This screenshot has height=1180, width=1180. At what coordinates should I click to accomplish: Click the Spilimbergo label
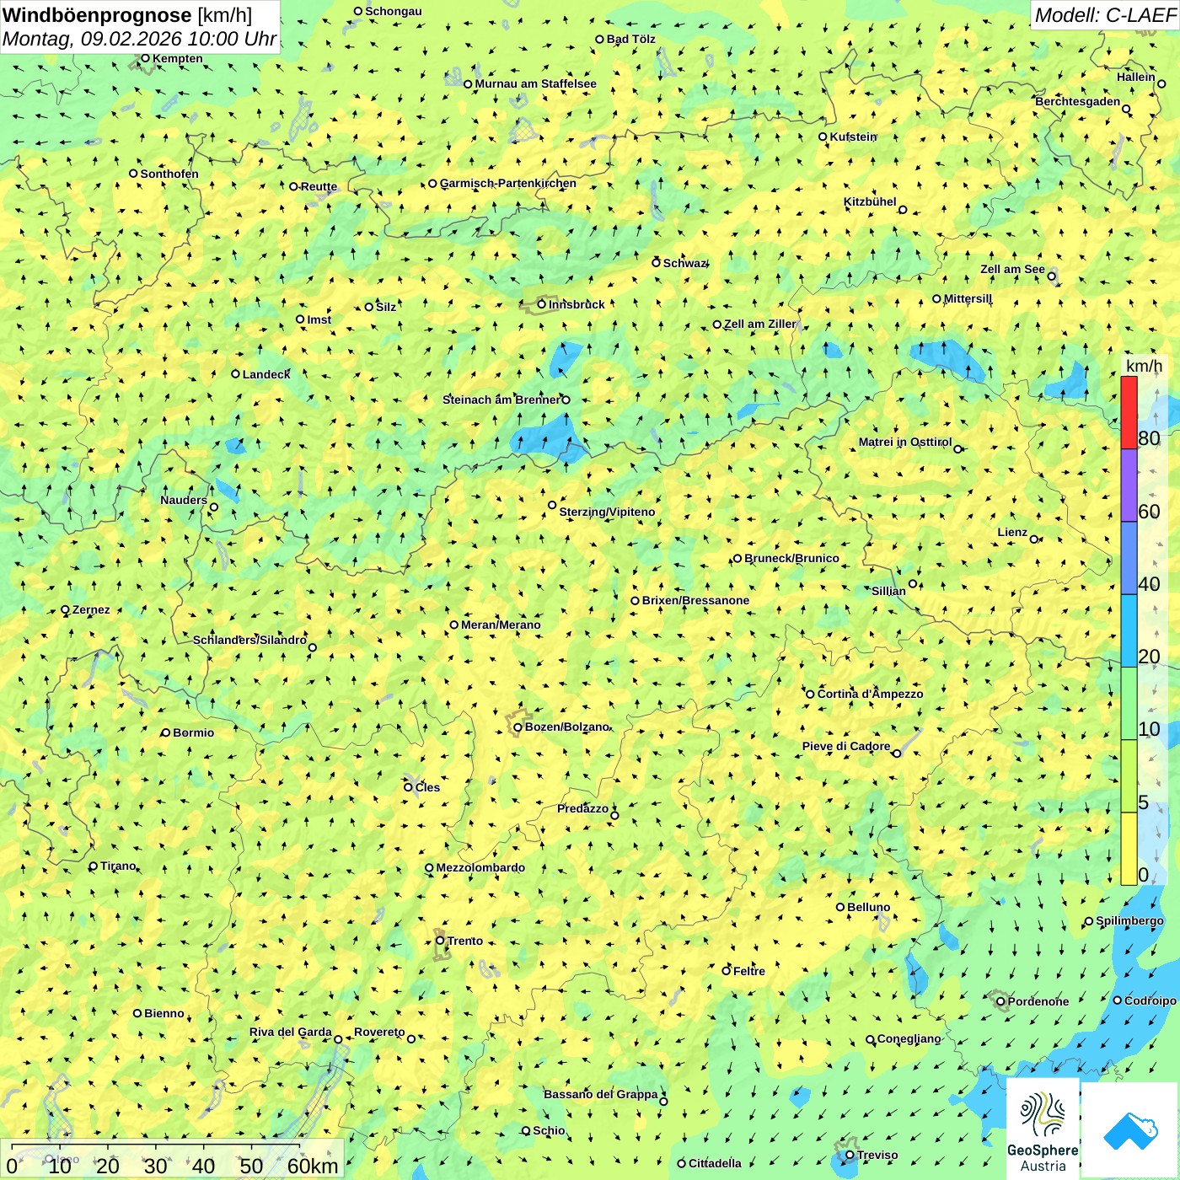pyautogui.click(x=1129, y=920)
